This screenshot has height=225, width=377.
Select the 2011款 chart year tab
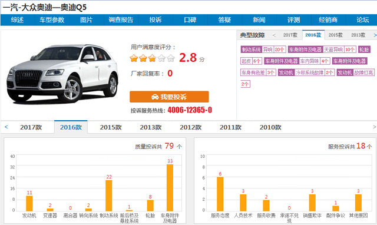coord(230,127)
